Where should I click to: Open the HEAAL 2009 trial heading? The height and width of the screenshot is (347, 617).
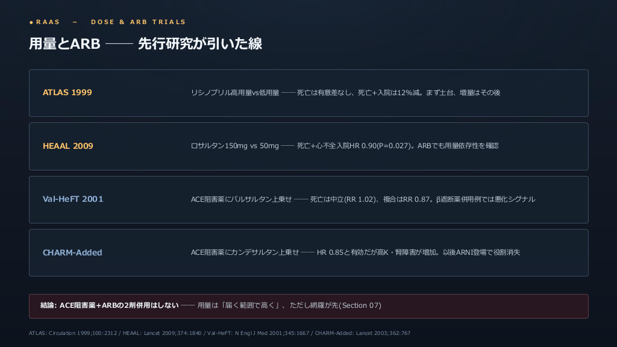pyautogui.click(x=68, y=146)
